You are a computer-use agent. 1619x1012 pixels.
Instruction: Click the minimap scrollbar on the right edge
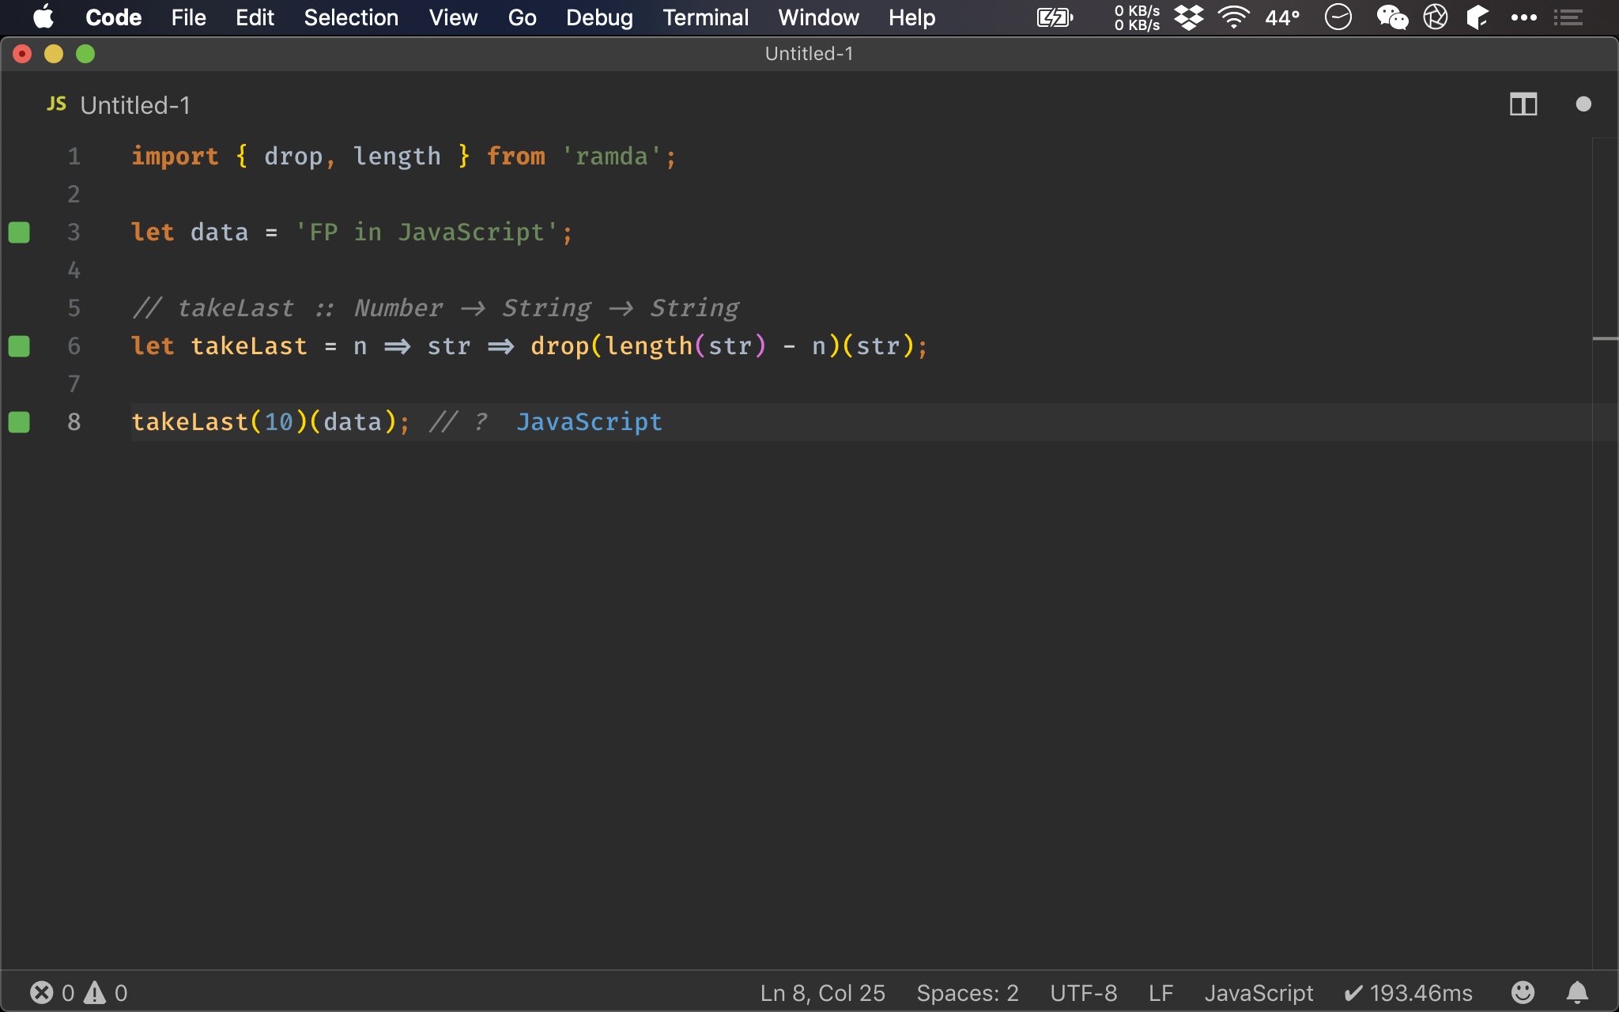point(1605,553)
